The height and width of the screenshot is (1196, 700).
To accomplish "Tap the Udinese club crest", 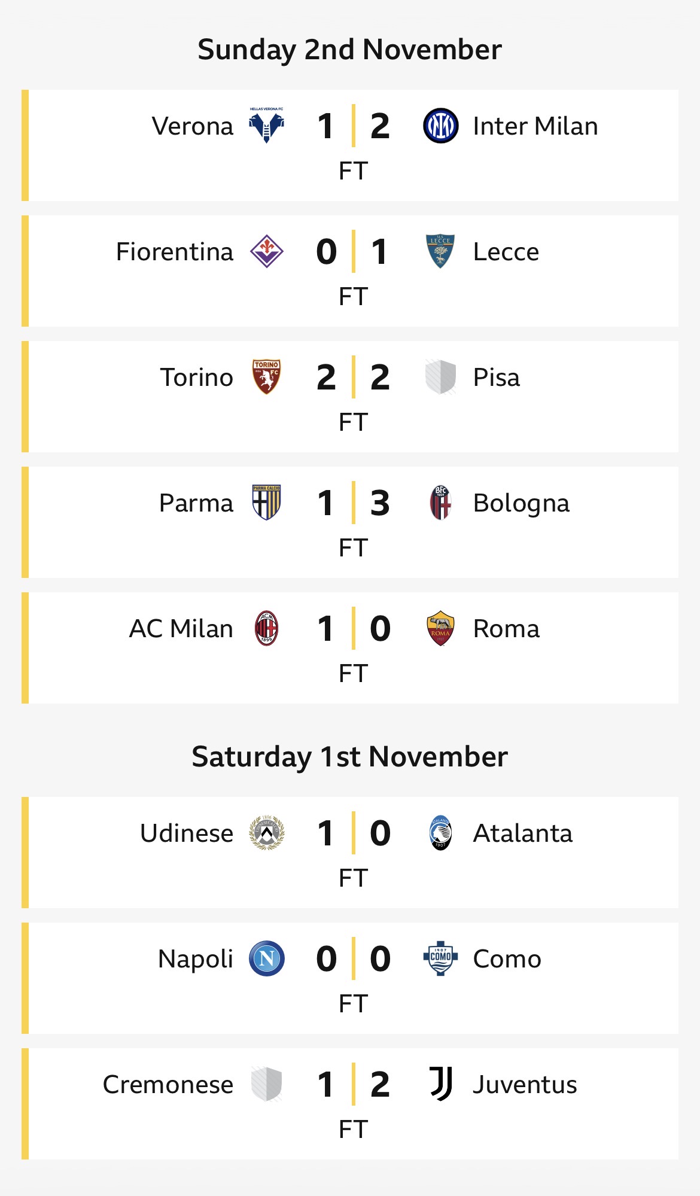I will [x=266, y=833].
